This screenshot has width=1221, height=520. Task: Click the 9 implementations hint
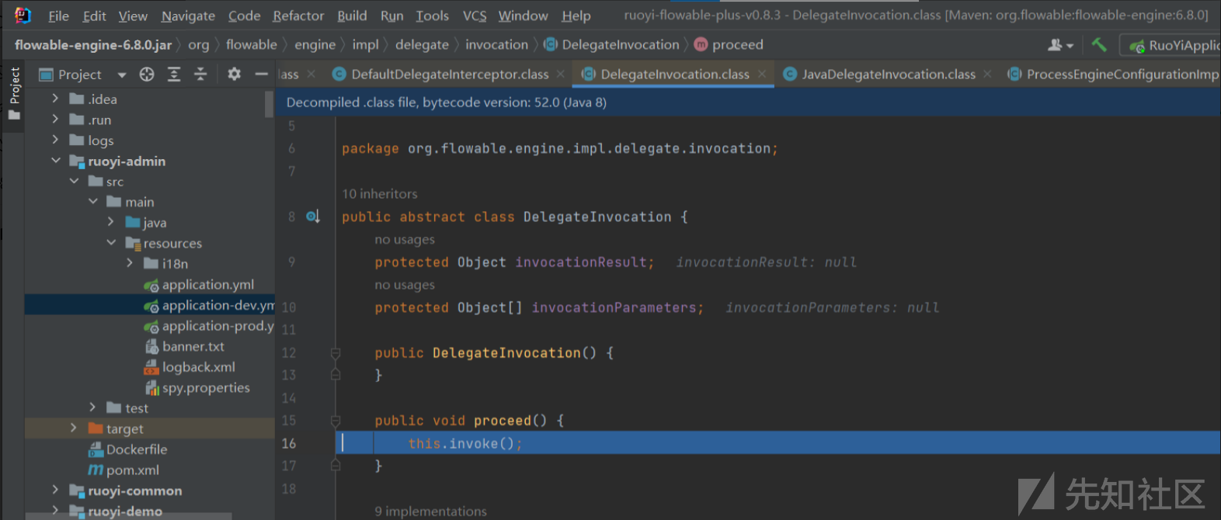430,511
